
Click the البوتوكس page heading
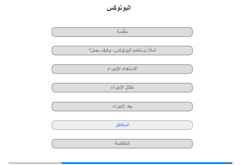pyautogui.click(x=119, y=8)
